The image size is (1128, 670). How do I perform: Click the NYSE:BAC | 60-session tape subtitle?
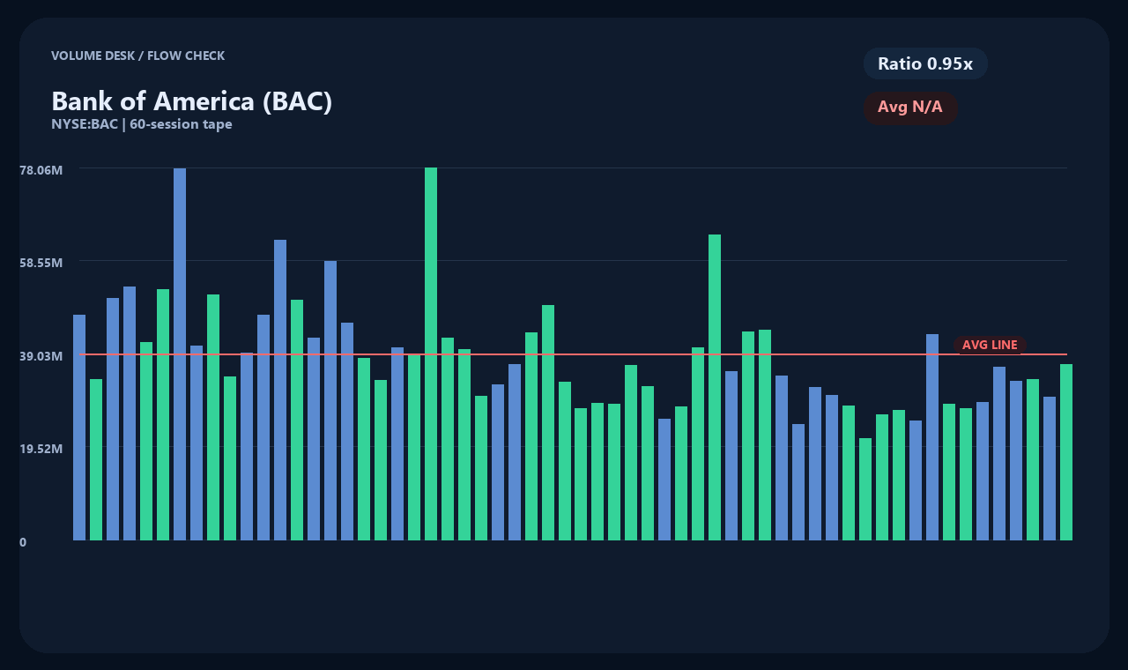[x=142, y=124]
